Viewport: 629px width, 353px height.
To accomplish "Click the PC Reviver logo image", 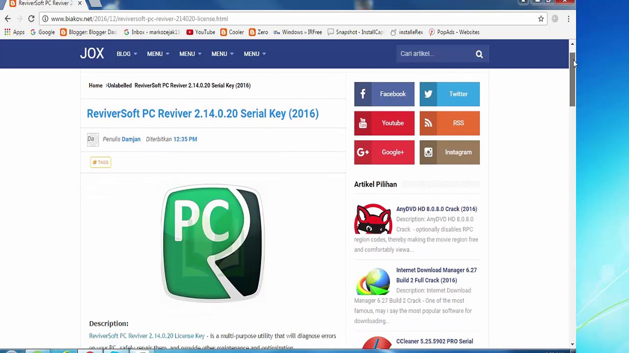I will [213, 243].
